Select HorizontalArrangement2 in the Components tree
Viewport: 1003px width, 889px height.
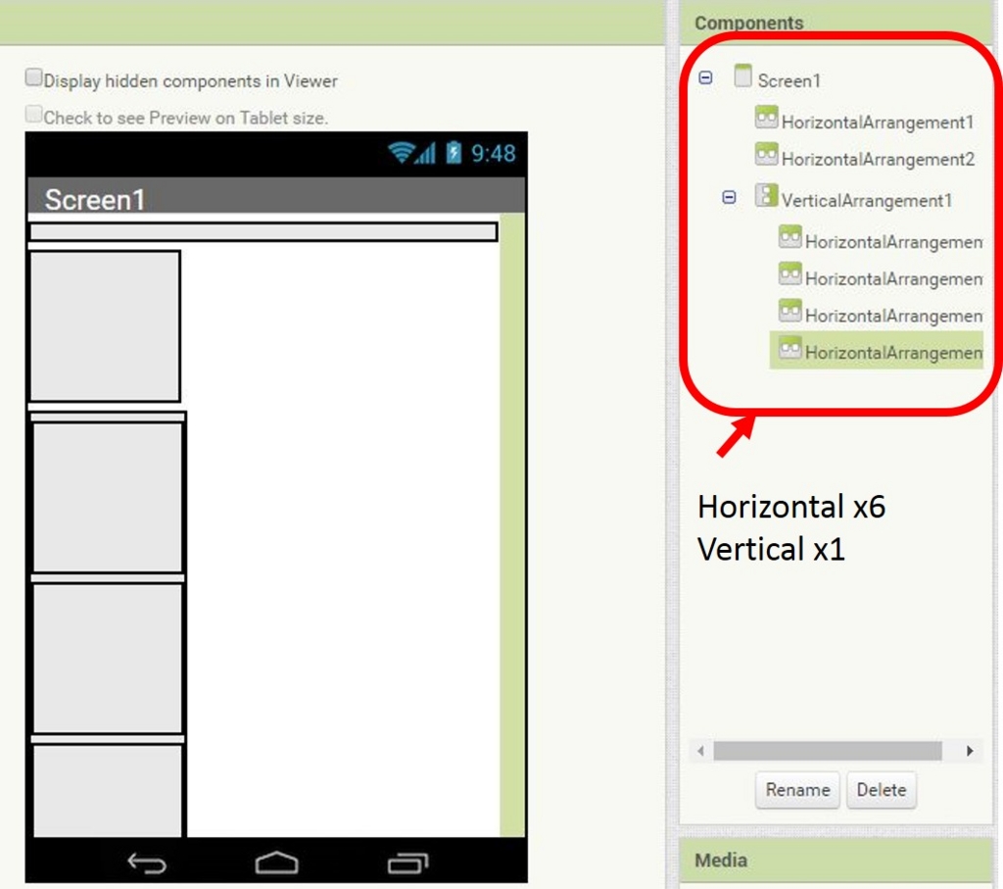pyautogui.click(x=878, y=160)
